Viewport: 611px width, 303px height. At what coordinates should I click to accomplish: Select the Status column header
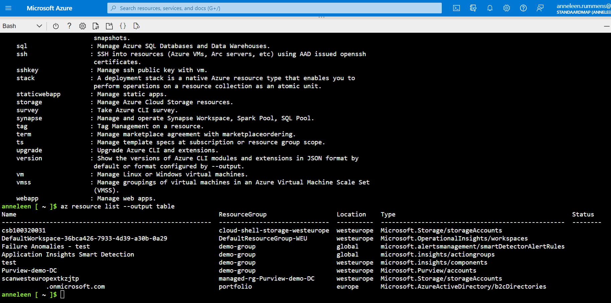point(583,214)
